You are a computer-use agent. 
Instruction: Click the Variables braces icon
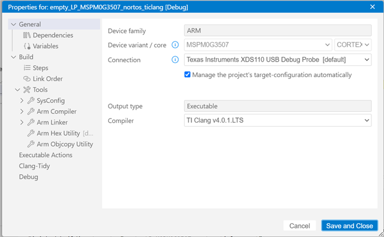pos(27,46)
